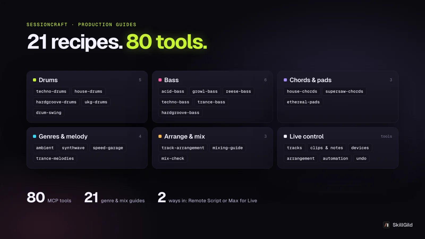Click the Drums card heading
The width and height of the screenshot is (425, 239).
(x=48, y=80)
